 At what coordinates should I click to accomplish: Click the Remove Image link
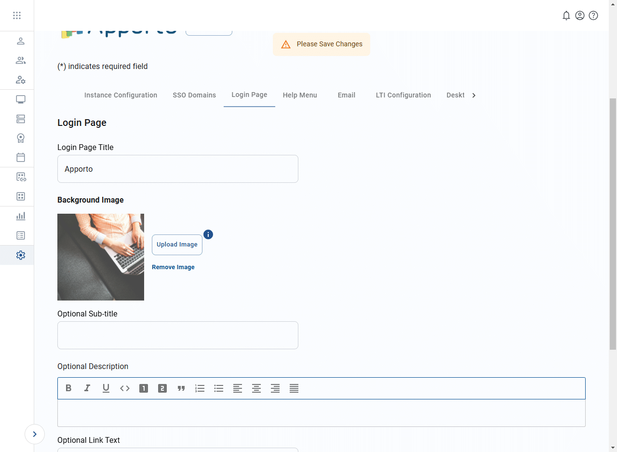(x=173, y=267)
